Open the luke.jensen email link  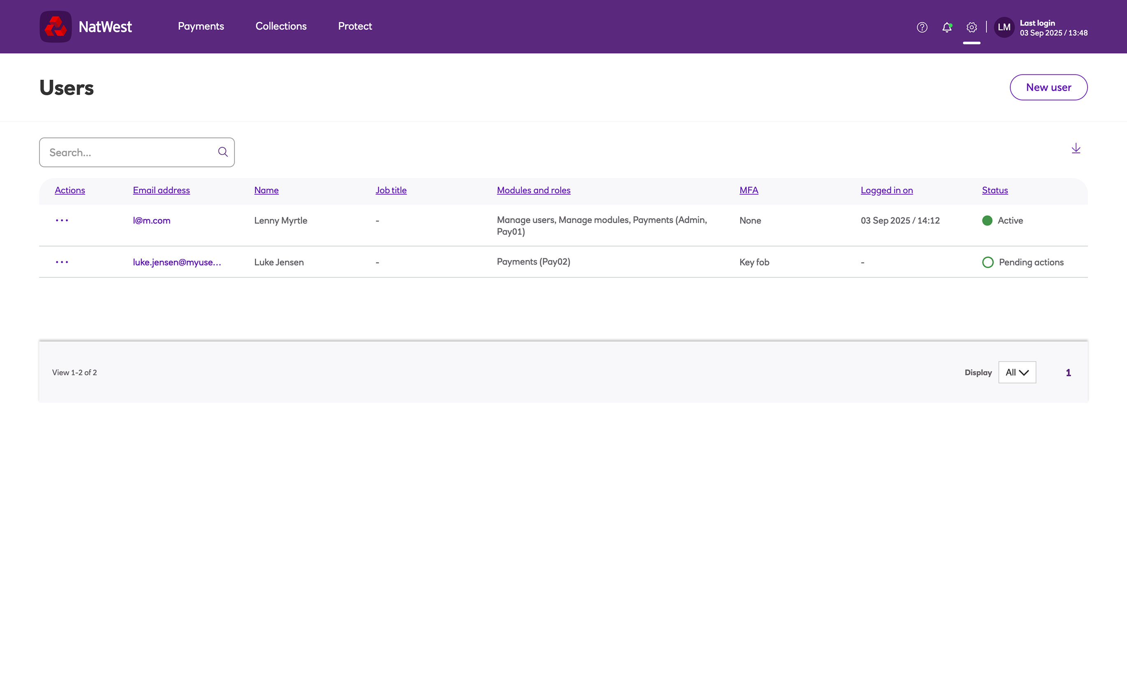pos(176,262)
